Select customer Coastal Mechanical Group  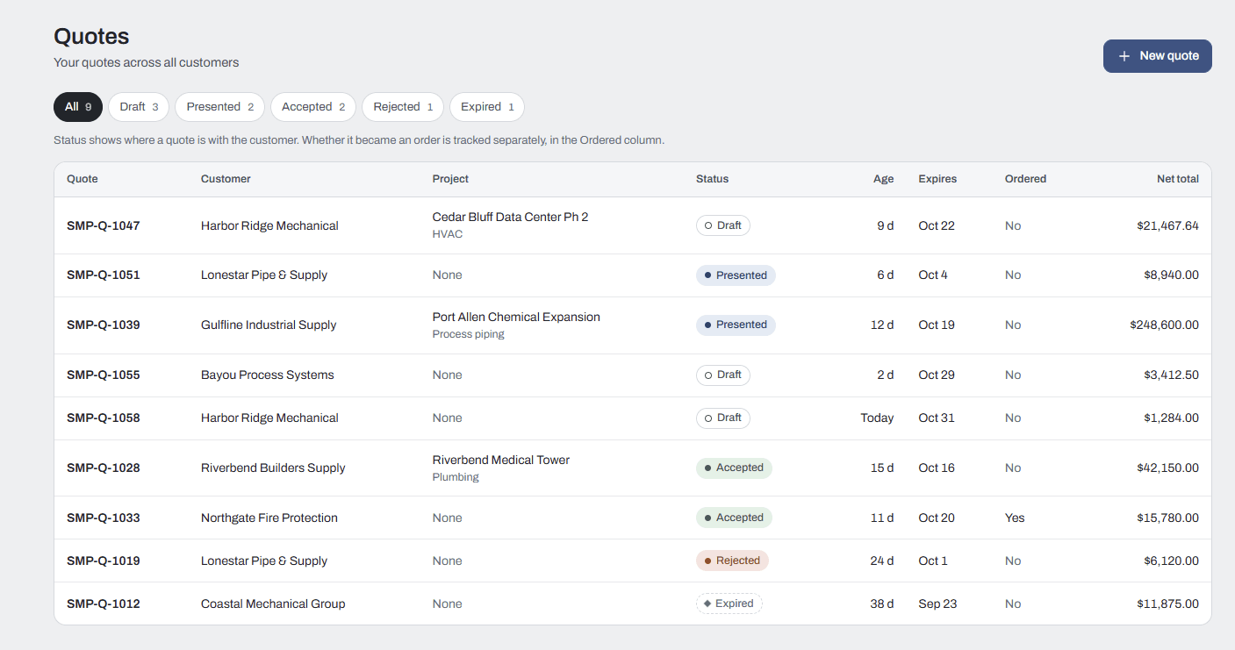(x=273, y=604)
